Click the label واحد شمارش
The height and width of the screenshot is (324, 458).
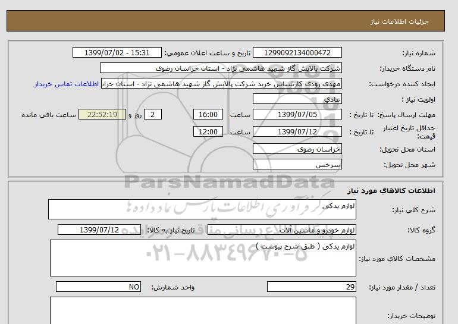click(173, 287)
